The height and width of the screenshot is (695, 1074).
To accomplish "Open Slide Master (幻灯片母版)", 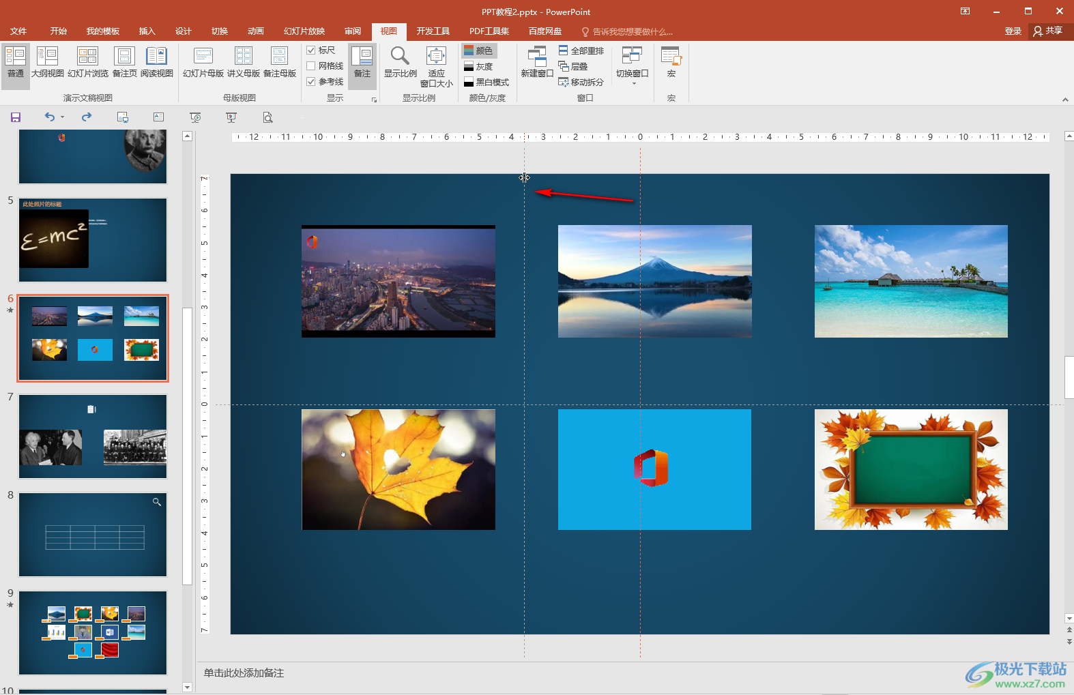I will (x=203, y=63).
